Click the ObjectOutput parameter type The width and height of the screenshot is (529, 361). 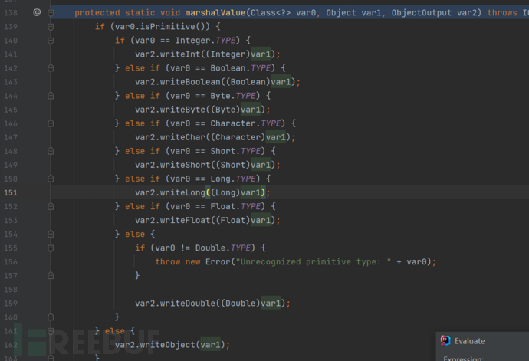[x=422, y=13]
